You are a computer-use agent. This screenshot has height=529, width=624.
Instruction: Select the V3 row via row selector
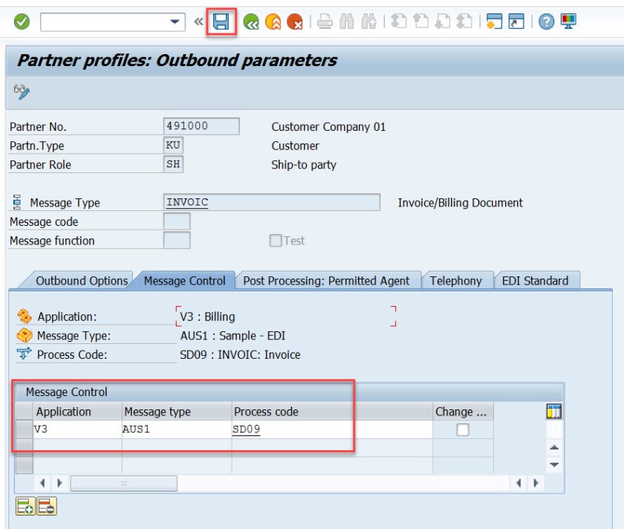click(x=25, y=429)
